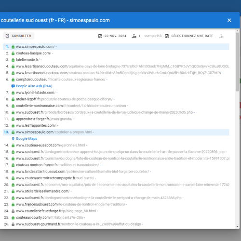Click the greyed podium icon at far right
This screenshot has width=241, height=241.
[x=221, y=36]
